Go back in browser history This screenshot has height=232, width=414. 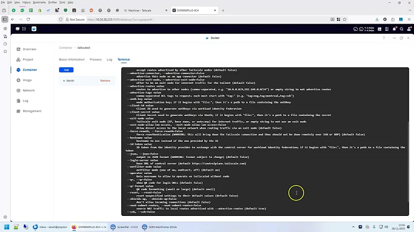tap(13, 20)
